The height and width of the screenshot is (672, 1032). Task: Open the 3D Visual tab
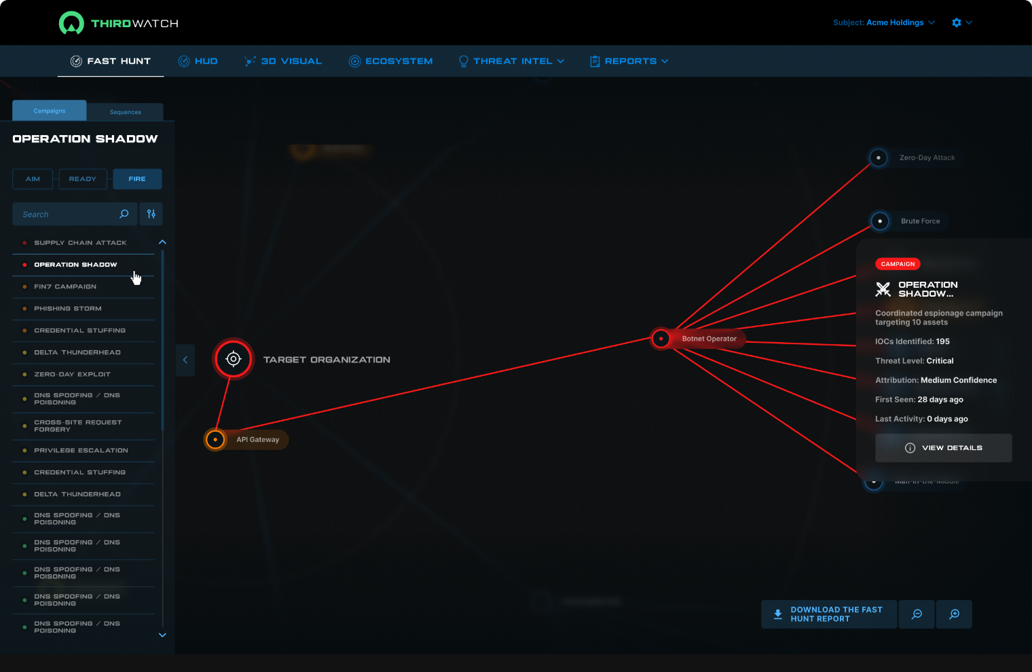point(283,61)
